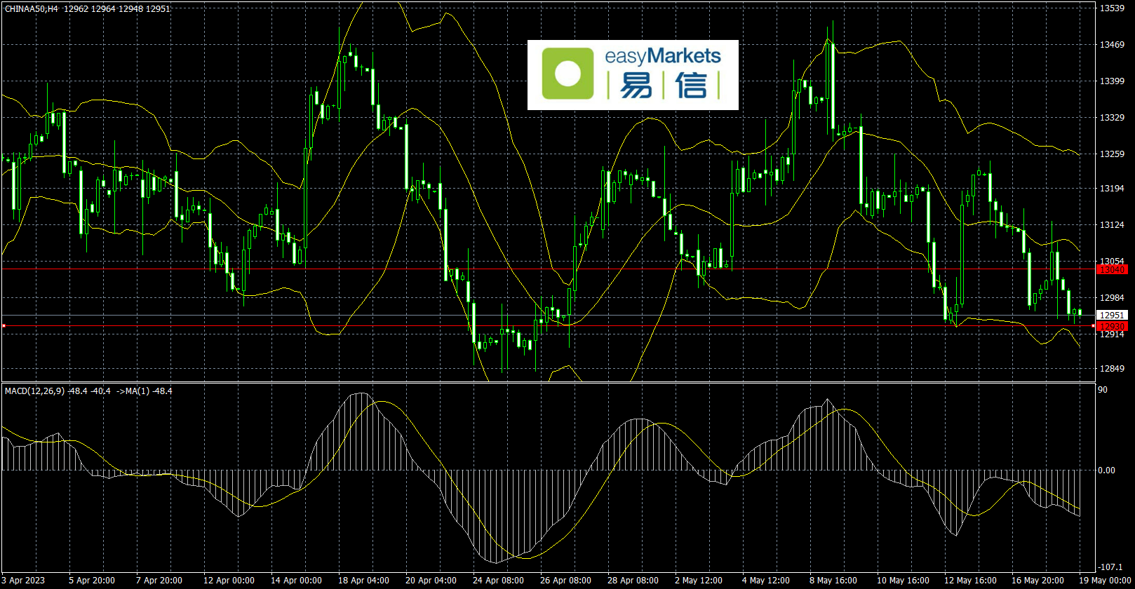Viewport: 1135px width, 589px height.
Task: Click the 13539 price axis label
Action: [1112, 8]
